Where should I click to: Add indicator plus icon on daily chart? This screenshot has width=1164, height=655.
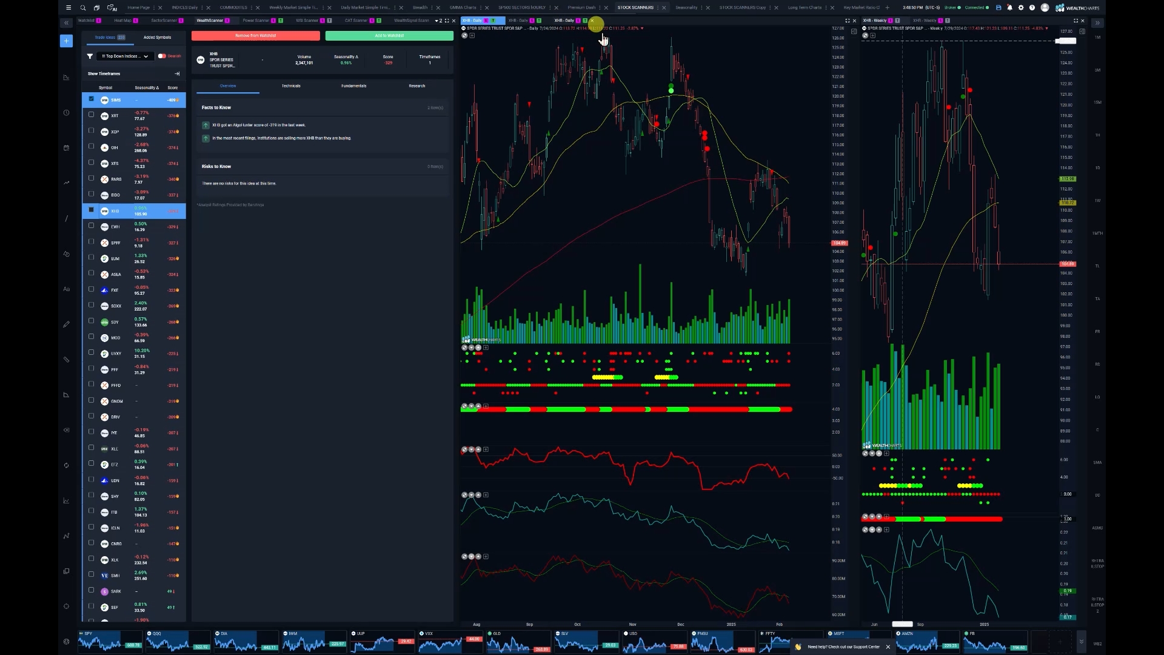[x=472, y=36]
